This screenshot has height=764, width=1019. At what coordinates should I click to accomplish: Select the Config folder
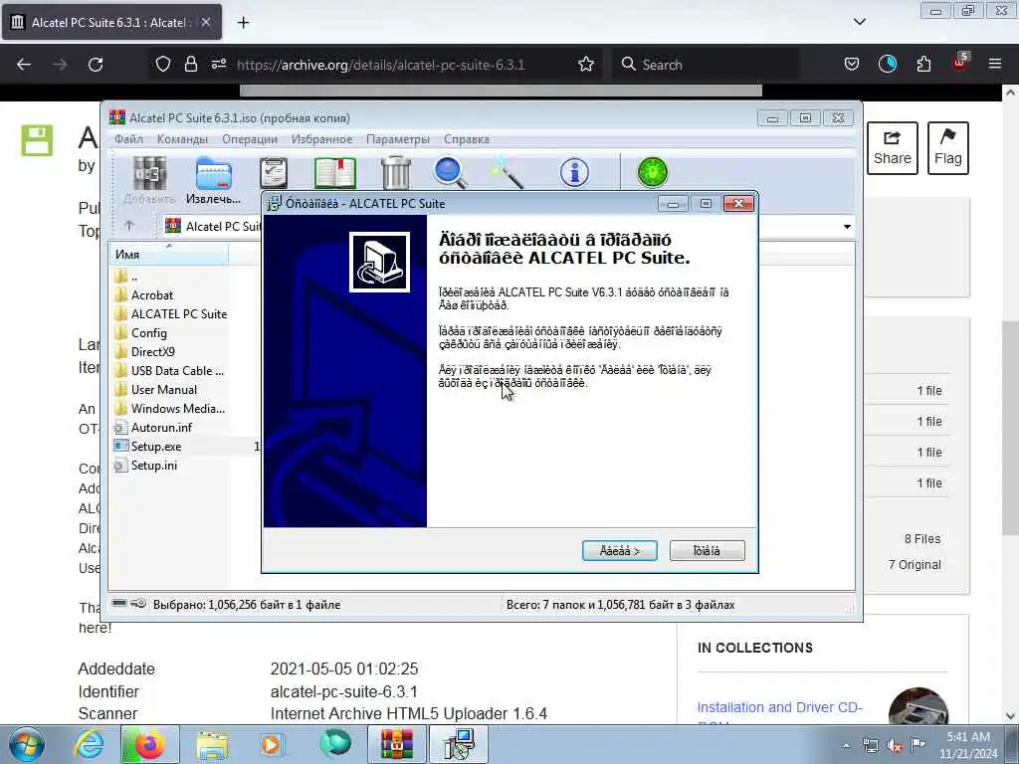141,332
